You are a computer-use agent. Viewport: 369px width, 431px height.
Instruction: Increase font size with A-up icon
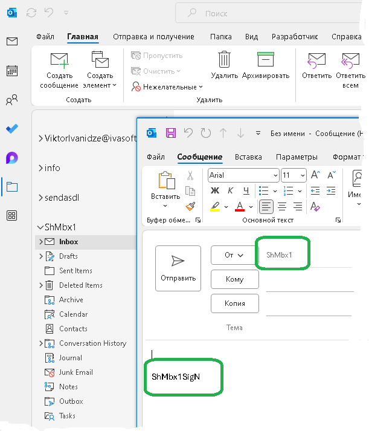point(315,175)
